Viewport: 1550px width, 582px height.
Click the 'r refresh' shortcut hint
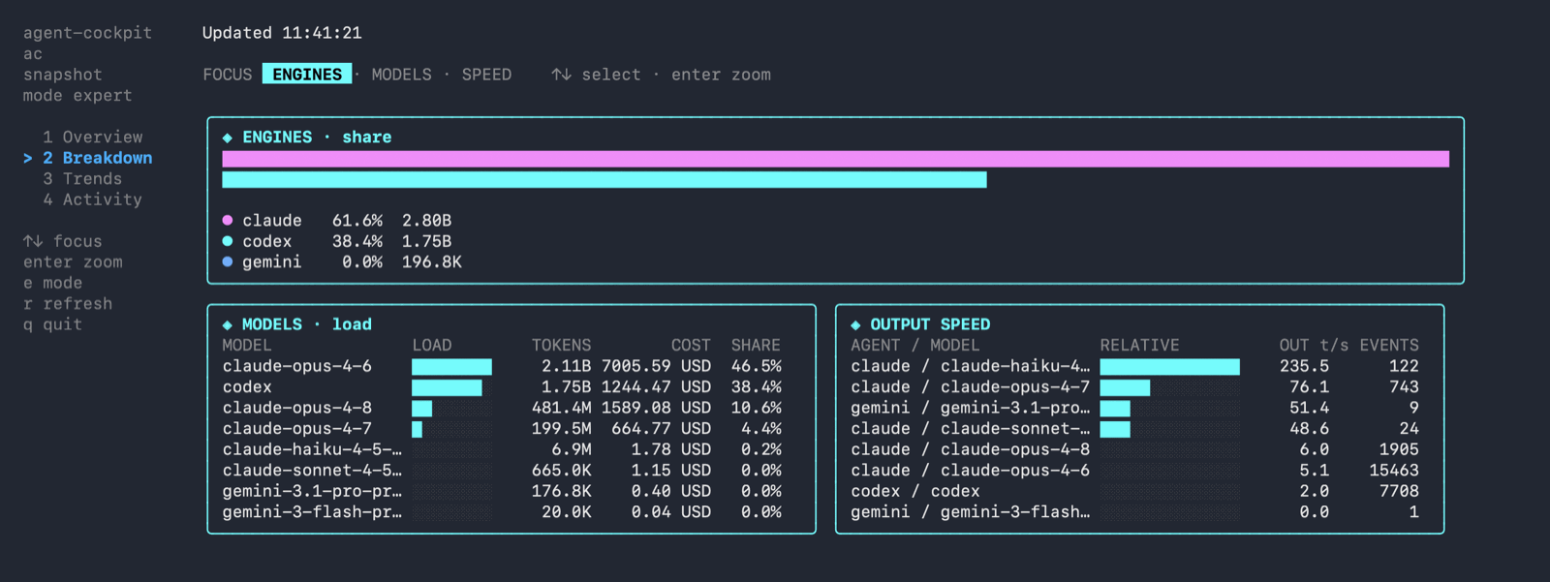(68, 304)
